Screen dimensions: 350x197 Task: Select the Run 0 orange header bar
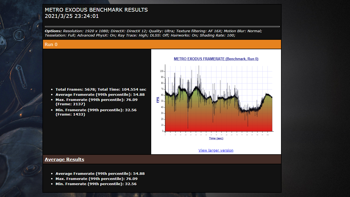coord(162,44)
